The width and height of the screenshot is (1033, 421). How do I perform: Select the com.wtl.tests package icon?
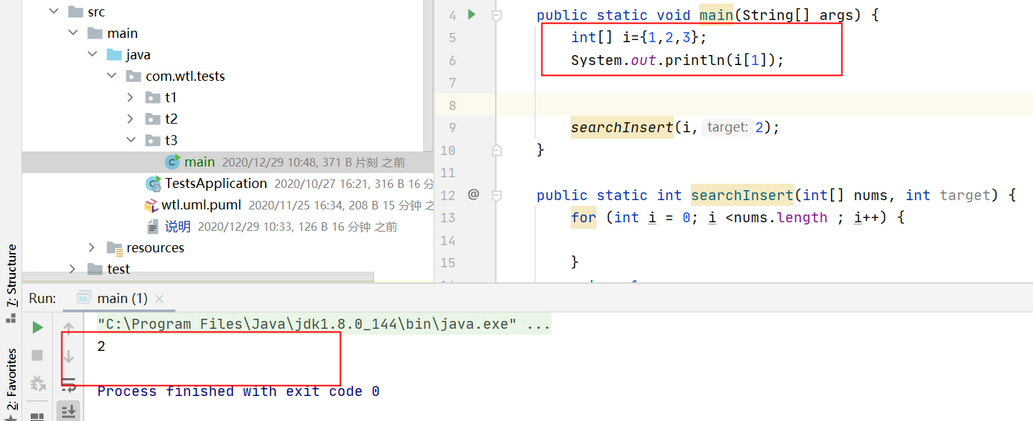coord(133,76)
